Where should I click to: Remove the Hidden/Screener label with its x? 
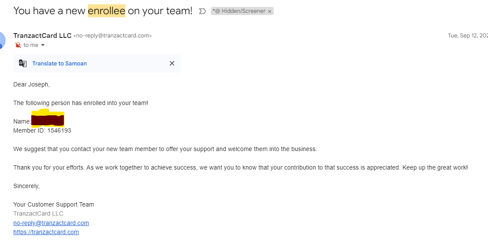click(x=269, y=12)
